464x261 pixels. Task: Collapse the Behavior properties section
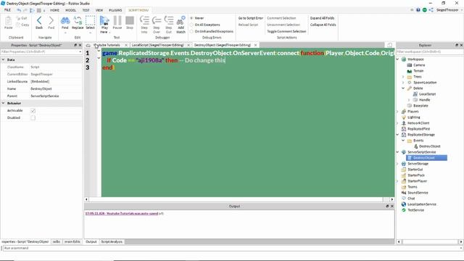click(x=3, y=103)
